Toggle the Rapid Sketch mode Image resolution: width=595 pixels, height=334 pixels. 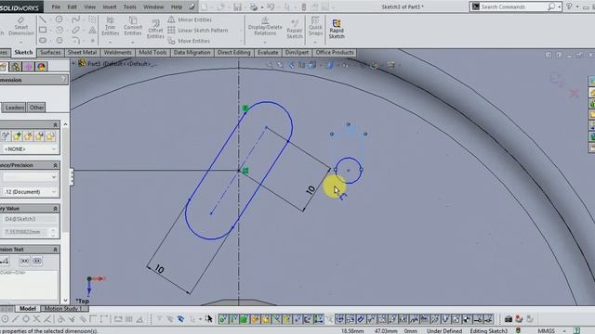(x=337, y=29)
